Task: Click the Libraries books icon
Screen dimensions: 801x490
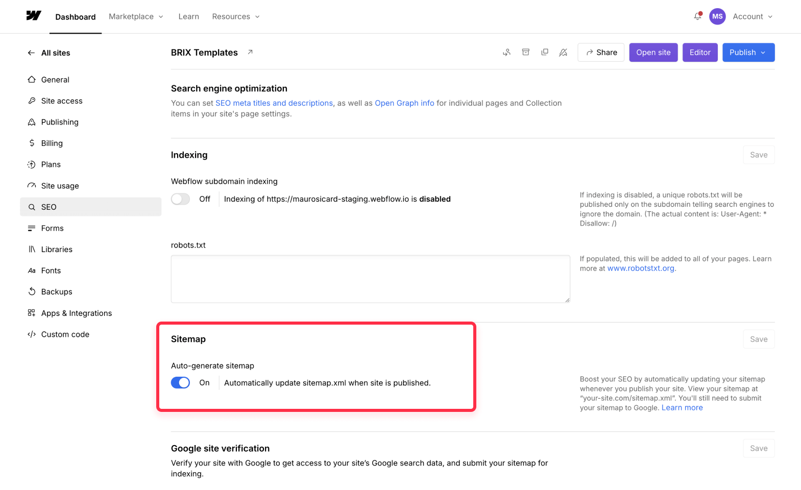Action: (x=32, y=249)
